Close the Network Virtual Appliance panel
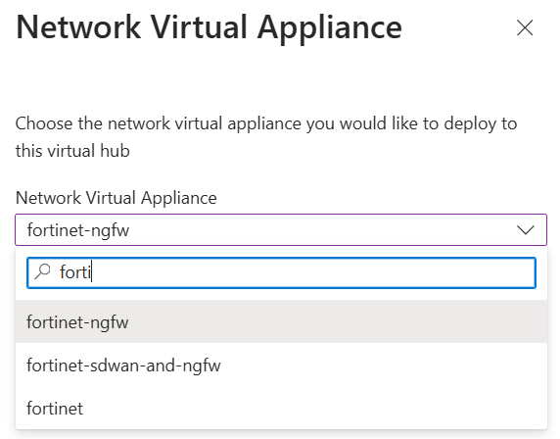The image size is (560, 439). click(525, 27)
